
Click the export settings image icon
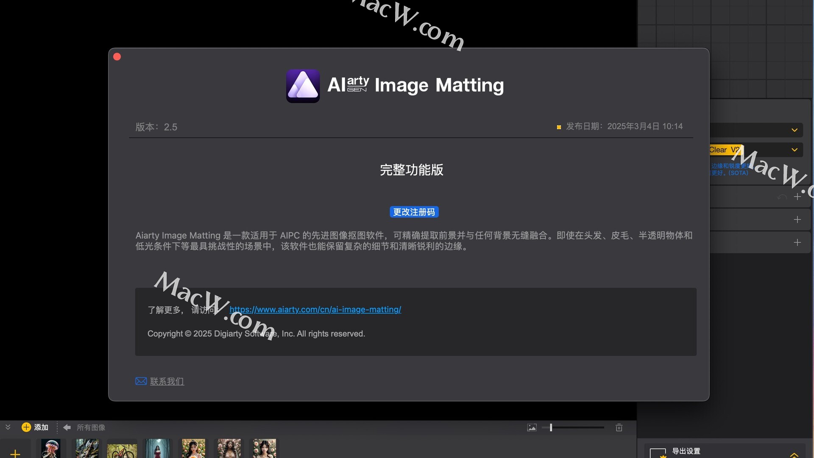click(658, 453)
